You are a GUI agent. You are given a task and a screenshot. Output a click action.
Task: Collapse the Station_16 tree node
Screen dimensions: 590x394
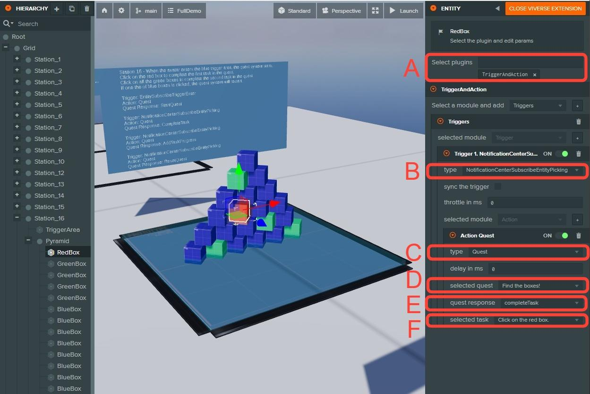tap(17, 218)
